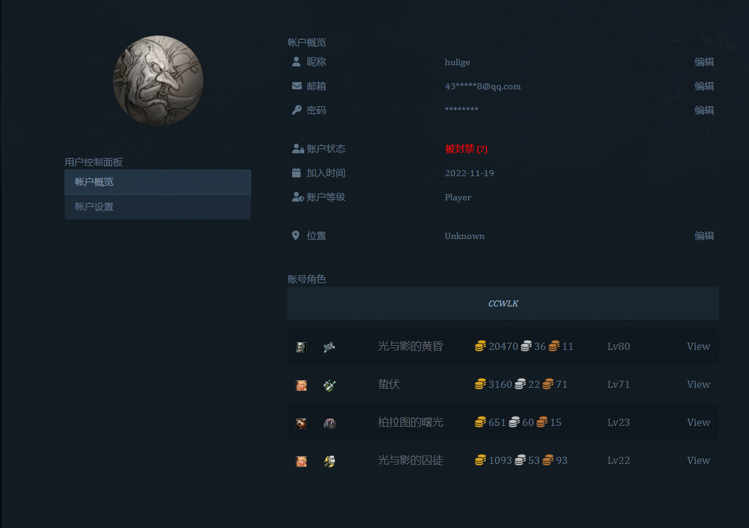Click the class icon in the 蛰伏 row

[329, 385]
